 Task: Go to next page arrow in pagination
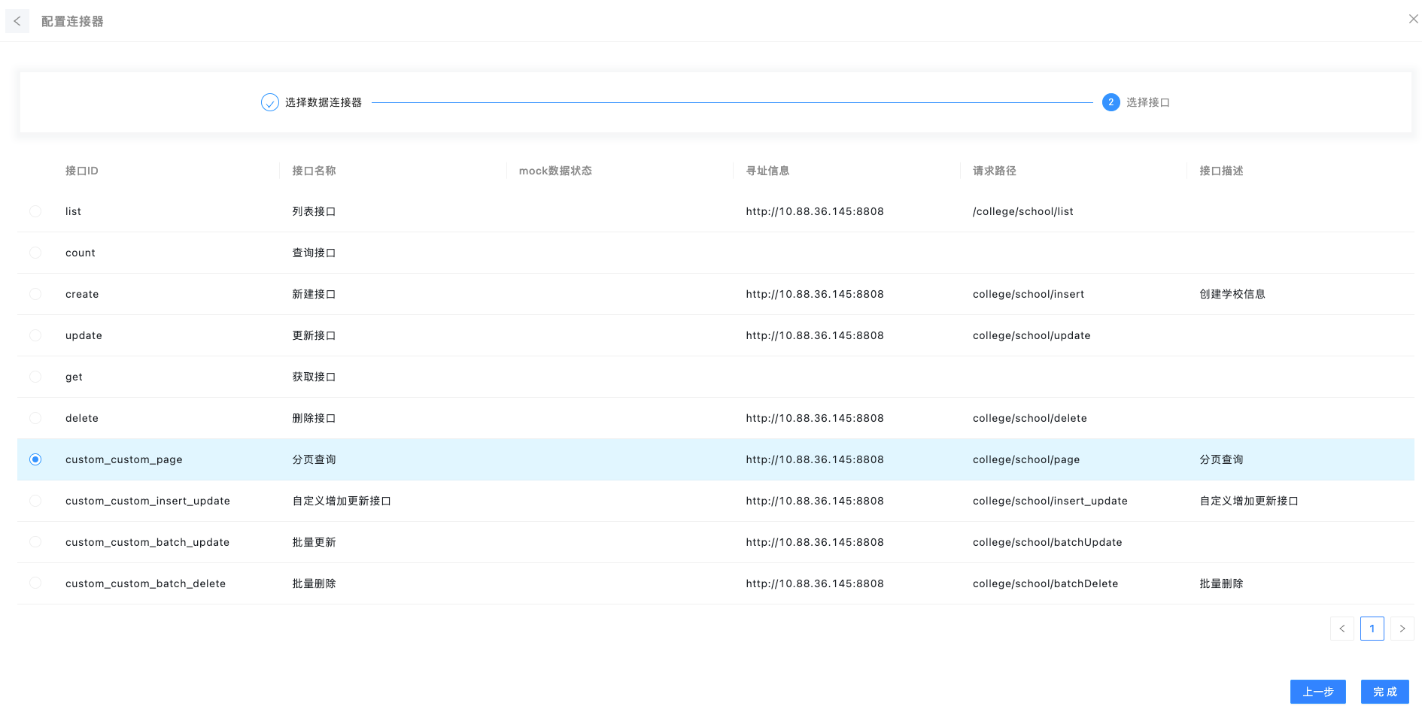click(x=1402, y=629)
